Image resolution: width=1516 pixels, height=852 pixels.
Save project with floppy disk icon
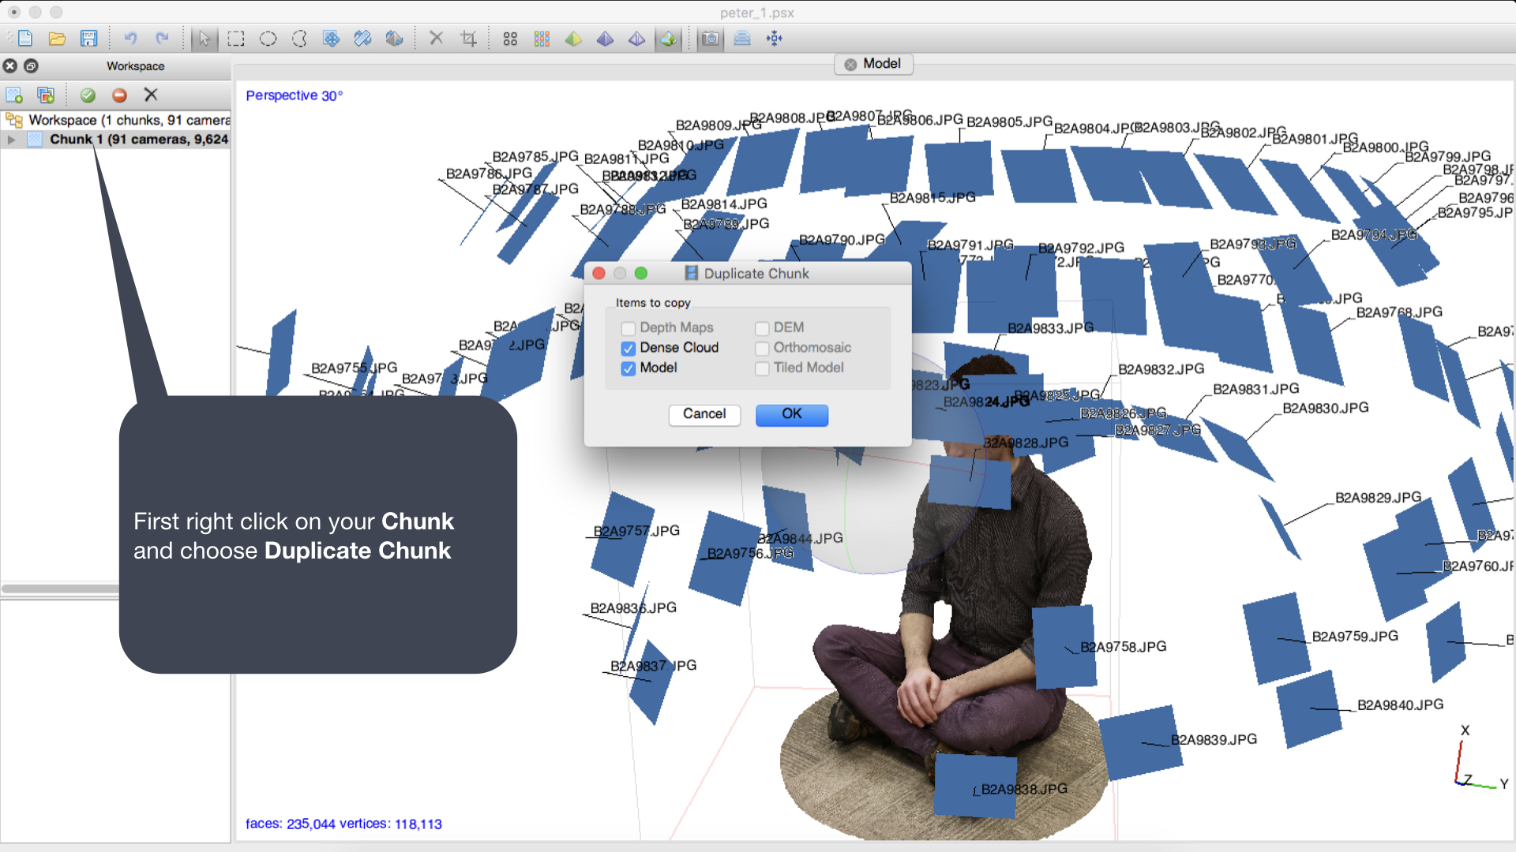88,39
